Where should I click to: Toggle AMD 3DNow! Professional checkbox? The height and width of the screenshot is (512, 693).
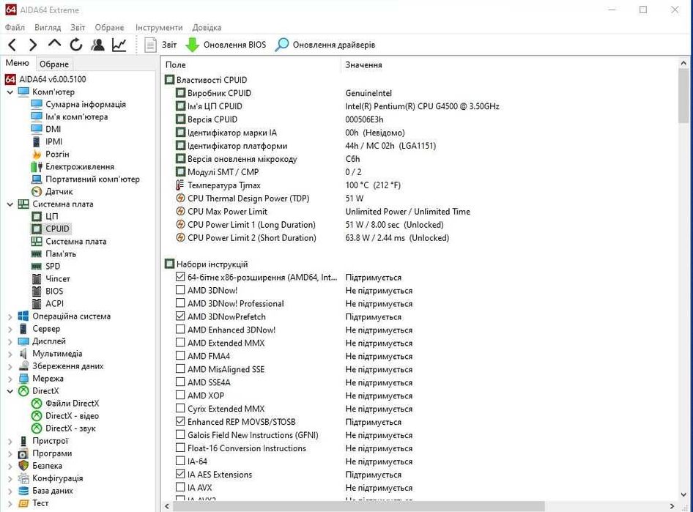[180, 303]
